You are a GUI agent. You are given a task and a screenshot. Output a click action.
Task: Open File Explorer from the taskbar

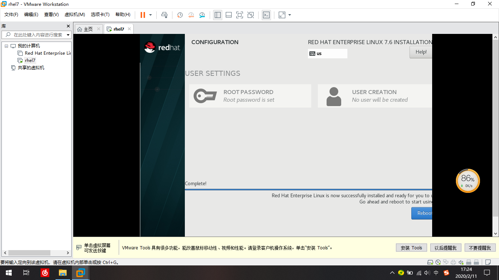point(63,273)
